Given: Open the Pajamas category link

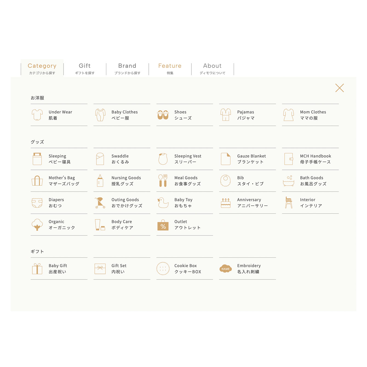Looking at the screenshot, I should click(x=246, y=115).
